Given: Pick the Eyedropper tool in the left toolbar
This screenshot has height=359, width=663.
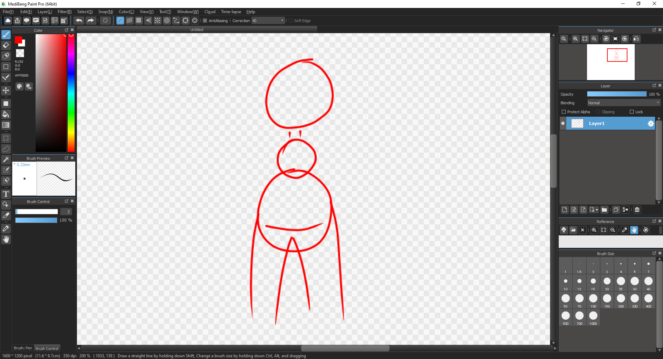Looking at the screenshot, I should (x=6, y=229).
